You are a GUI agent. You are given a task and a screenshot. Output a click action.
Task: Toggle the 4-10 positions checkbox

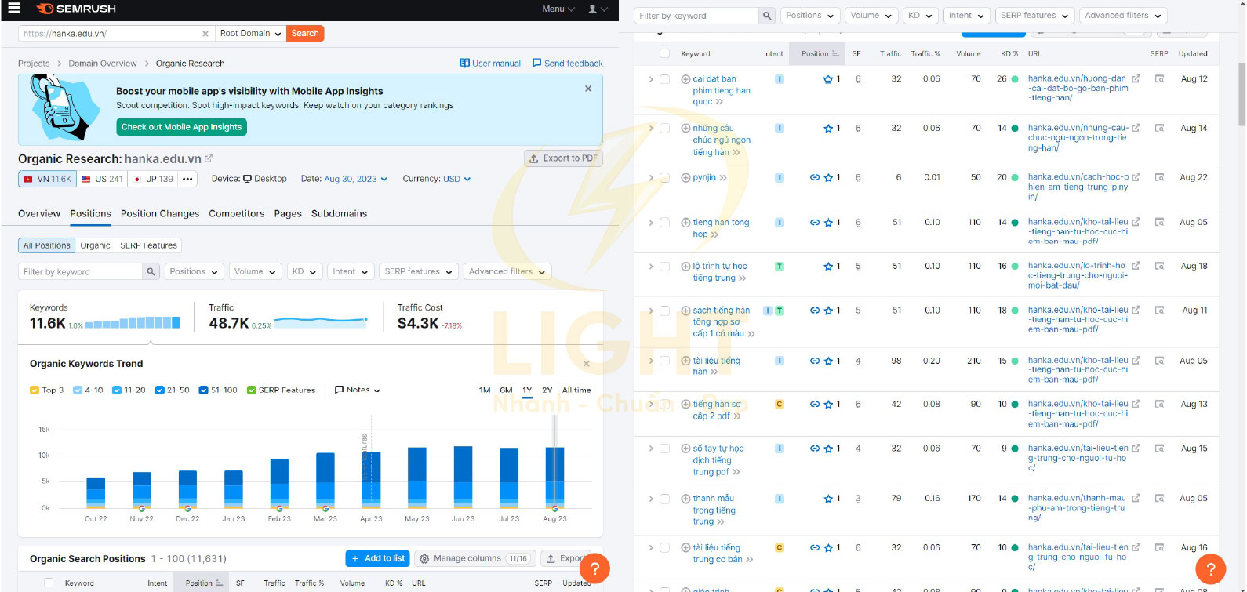click(x=78, y=390)
